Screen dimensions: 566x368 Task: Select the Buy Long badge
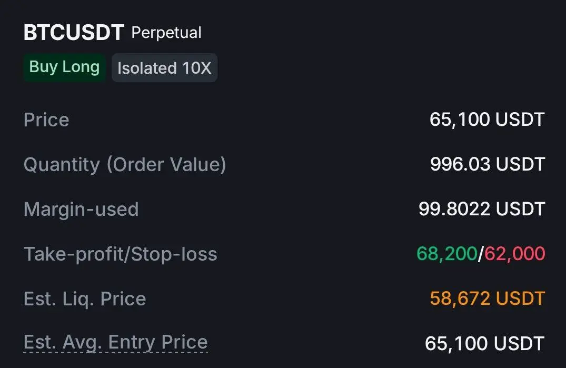64,67
